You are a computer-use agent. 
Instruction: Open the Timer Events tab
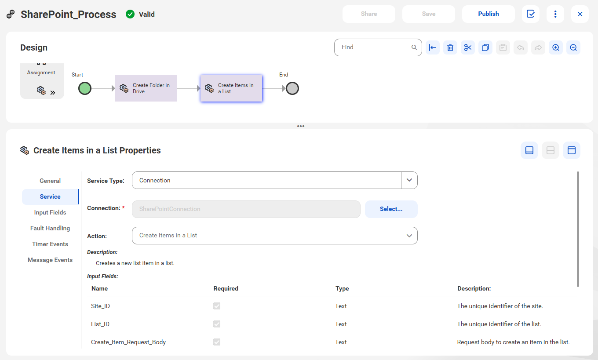[50, 244]
